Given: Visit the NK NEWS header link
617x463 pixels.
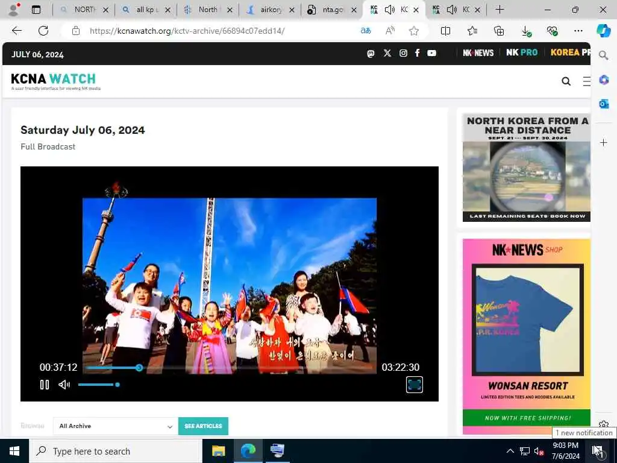Looking at the screenshot, I should click(x=478, y=53).
